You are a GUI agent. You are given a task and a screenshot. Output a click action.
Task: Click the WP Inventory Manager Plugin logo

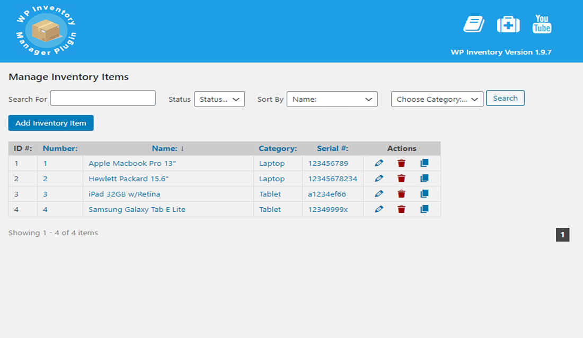(x=46, y=31)
